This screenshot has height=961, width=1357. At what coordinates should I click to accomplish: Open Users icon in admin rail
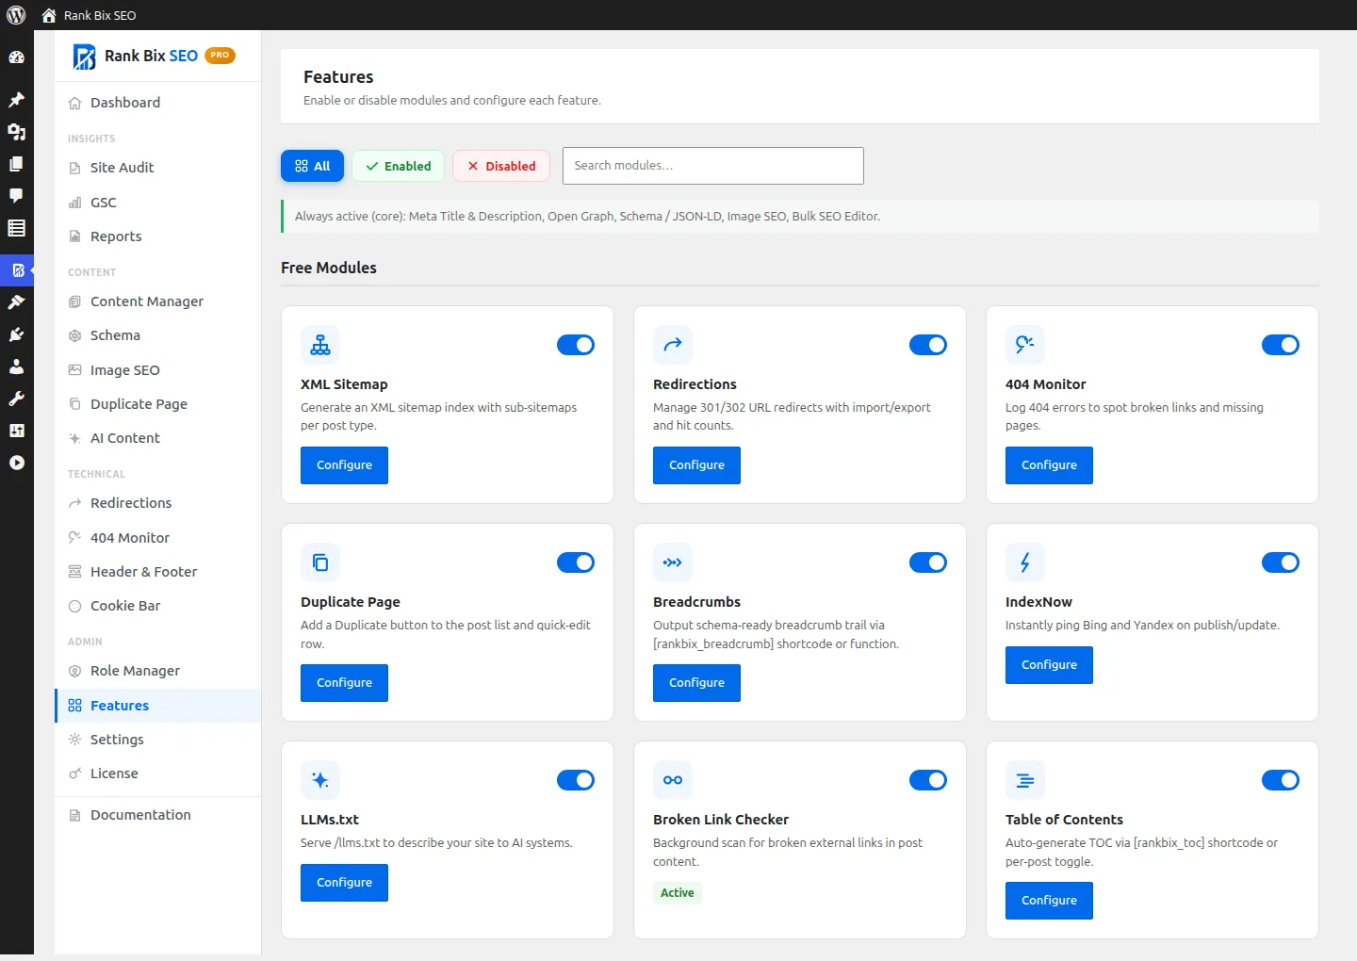pos(16,366)
